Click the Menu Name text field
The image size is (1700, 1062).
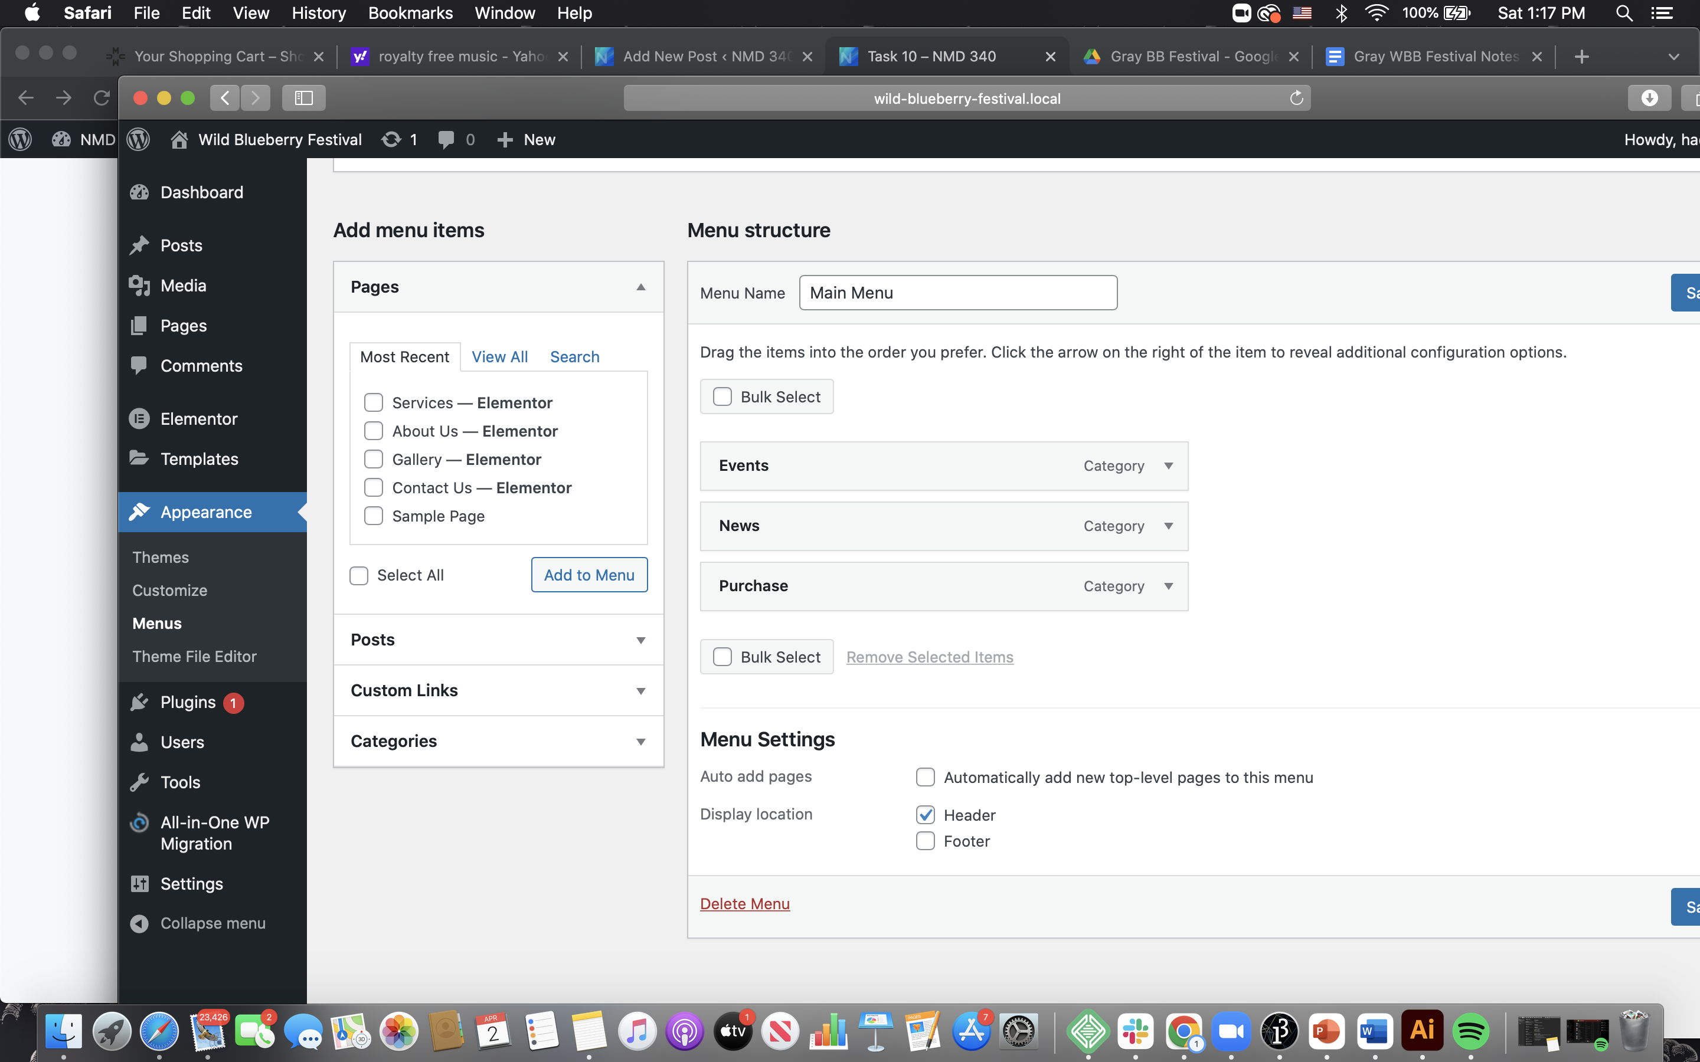957,293
